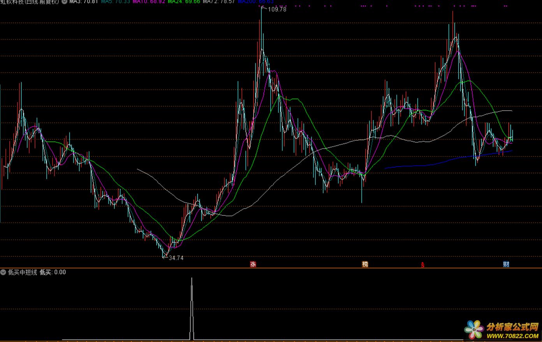
Task: Click the 34.74 low price label
Action: (x=176, y=258)
